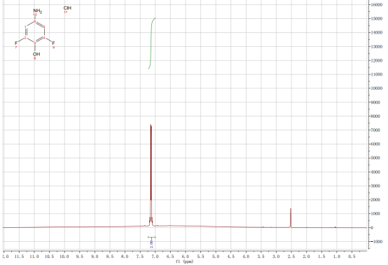The image size is (388, 265).
Task: Click the NH2 group in the structure
Action: [x=38, y=11]
